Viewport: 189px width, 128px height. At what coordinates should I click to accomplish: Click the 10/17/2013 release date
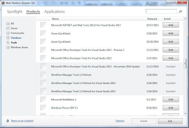(152, 25)
